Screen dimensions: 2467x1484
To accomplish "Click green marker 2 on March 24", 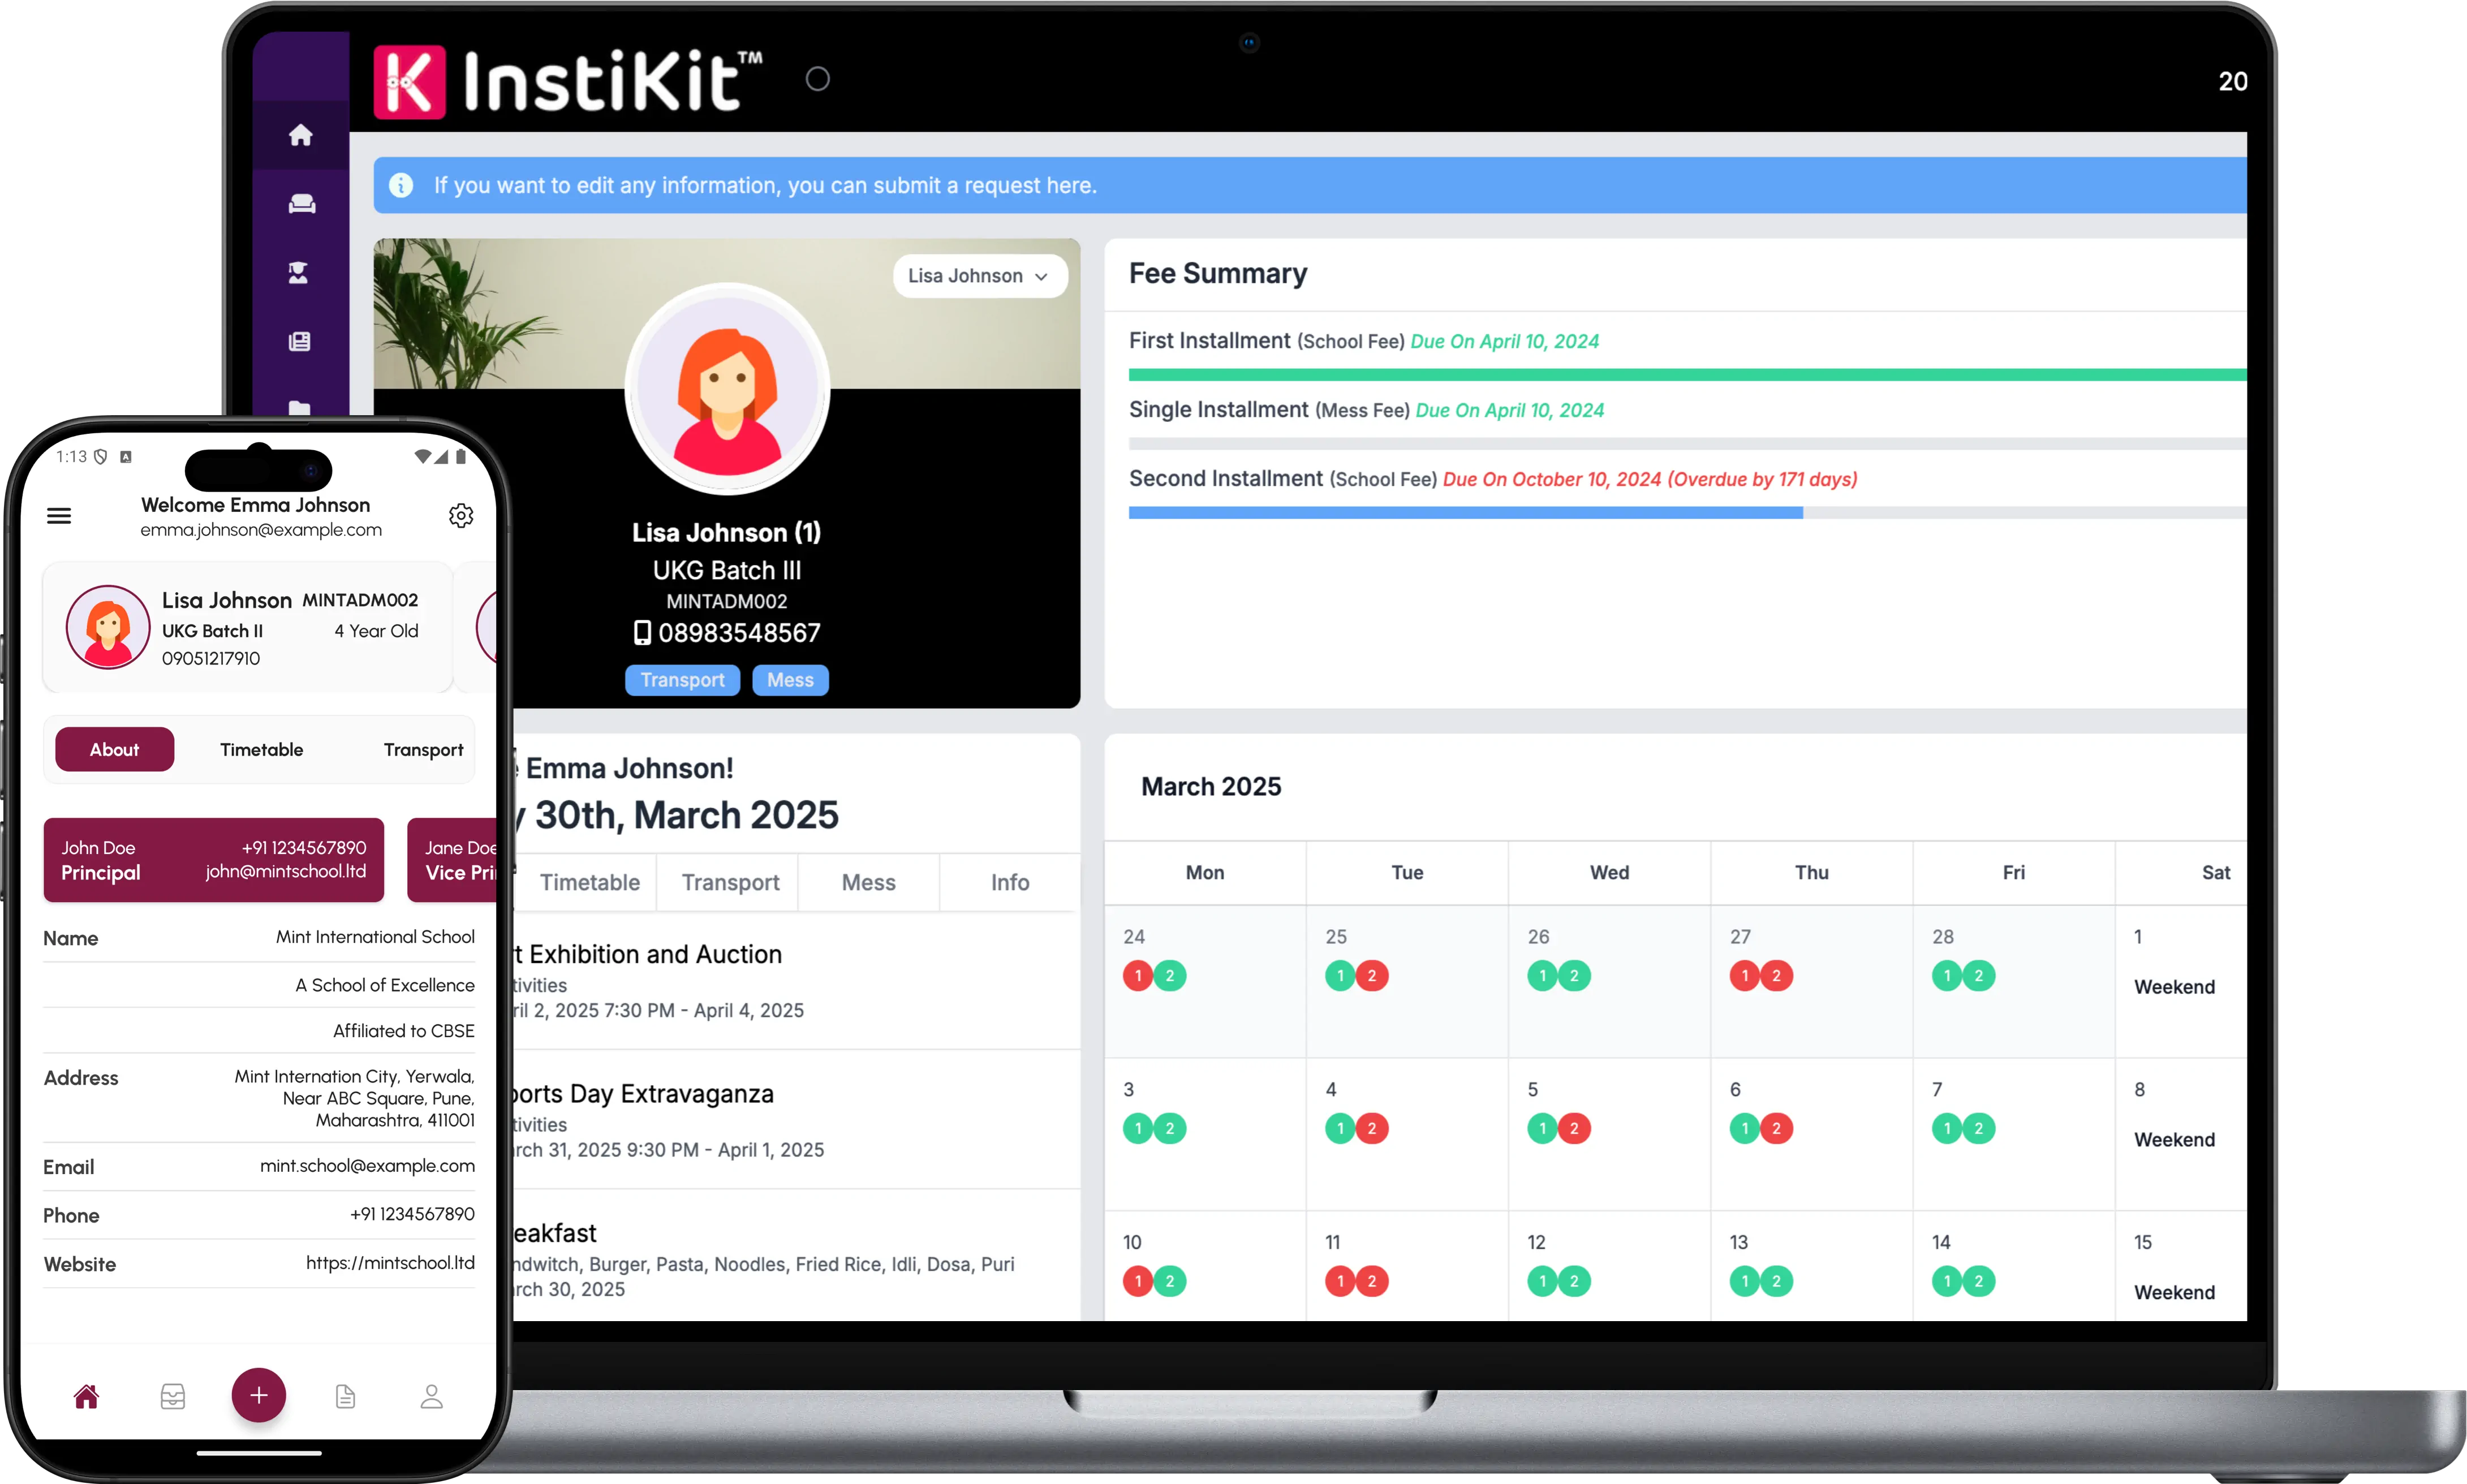I will point(1170,976).
